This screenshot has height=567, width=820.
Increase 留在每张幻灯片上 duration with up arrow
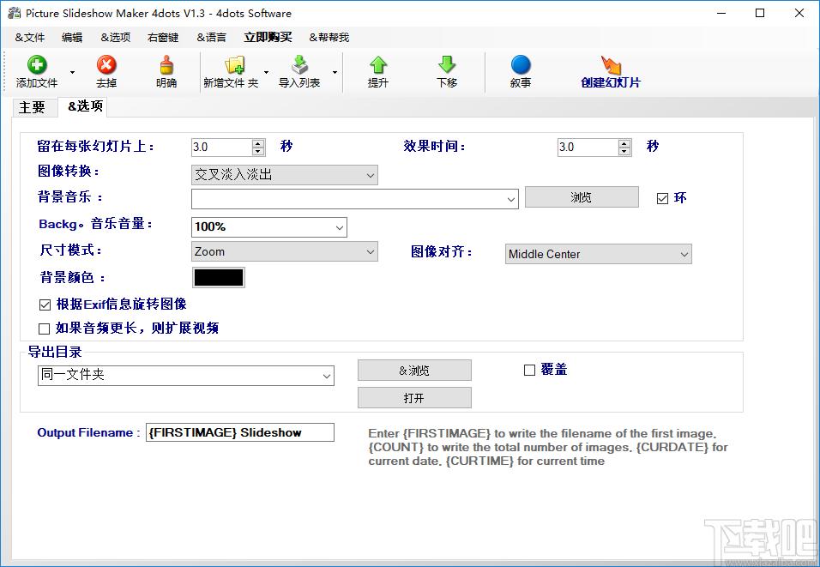click(x=258, y=142)
